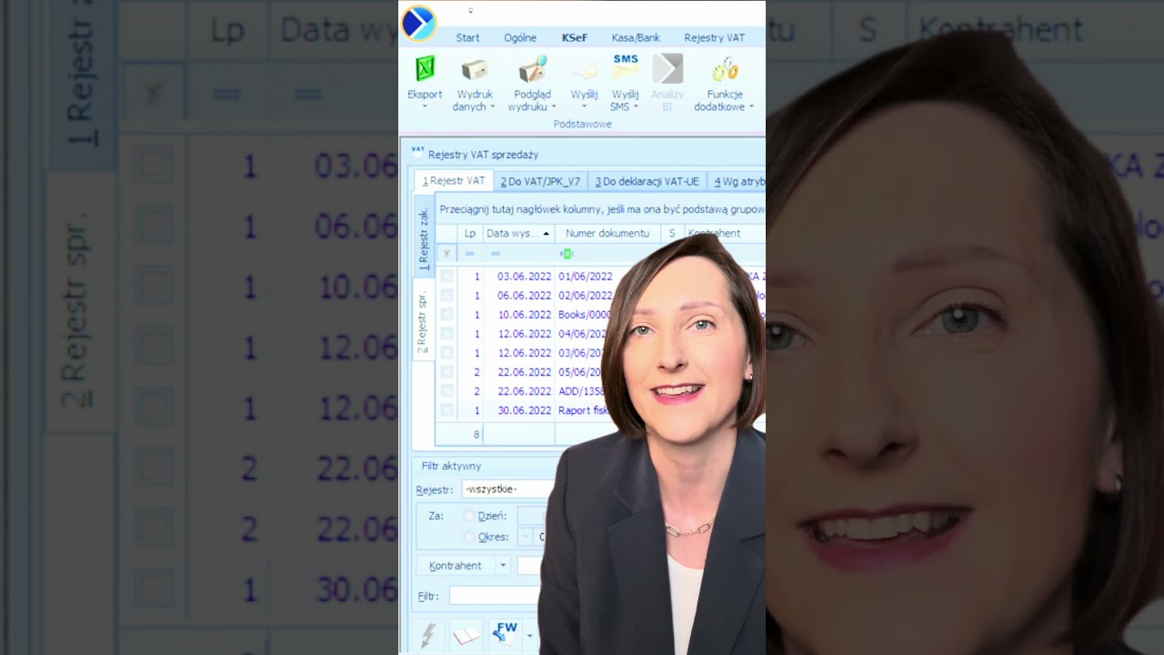Click the Wydruk danych printer icon
1164x655 pixels.
point(474,70)
